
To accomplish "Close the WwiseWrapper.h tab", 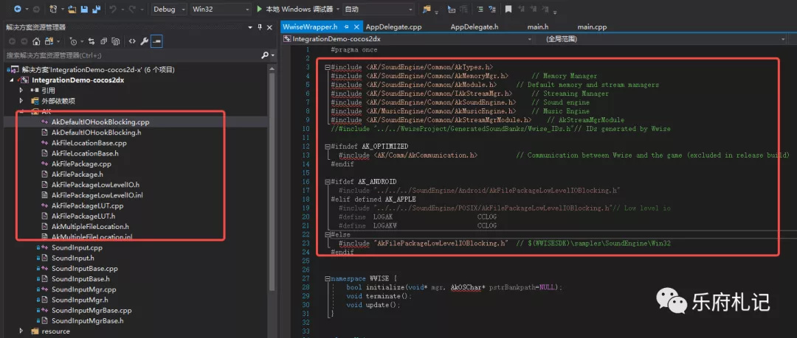I will (356, 27).
